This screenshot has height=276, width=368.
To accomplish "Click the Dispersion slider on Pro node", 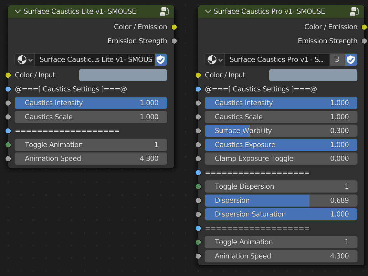I will (281, 200).
